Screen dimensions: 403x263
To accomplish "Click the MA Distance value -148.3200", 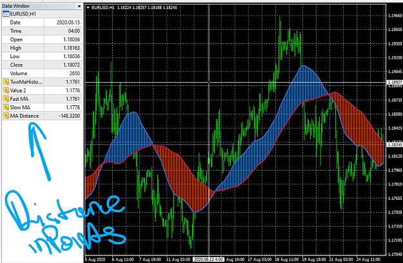I will pos(70,116).
